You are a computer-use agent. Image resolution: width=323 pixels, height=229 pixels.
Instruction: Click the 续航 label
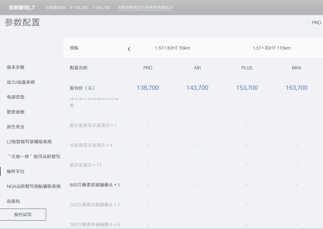[74, 48]
